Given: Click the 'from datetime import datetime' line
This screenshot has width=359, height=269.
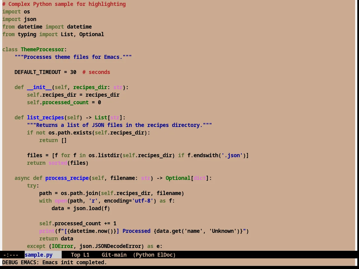Looking at the screenshot, I should [47, 27].
